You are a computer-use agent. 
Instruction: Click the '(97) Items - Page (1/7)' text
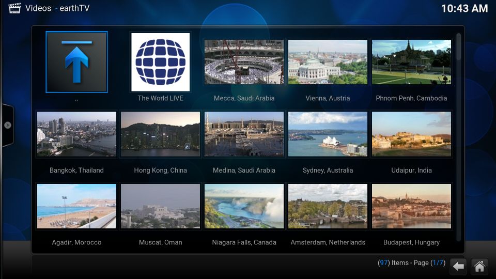411,262
